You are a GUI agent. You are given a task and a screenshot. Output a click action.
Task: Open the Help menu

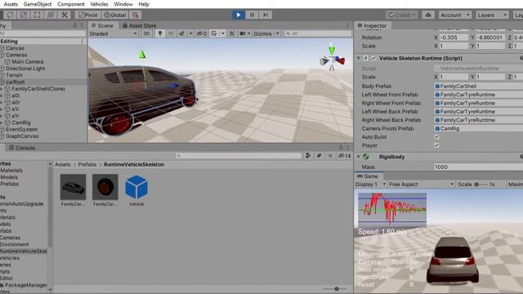point(144,4)
